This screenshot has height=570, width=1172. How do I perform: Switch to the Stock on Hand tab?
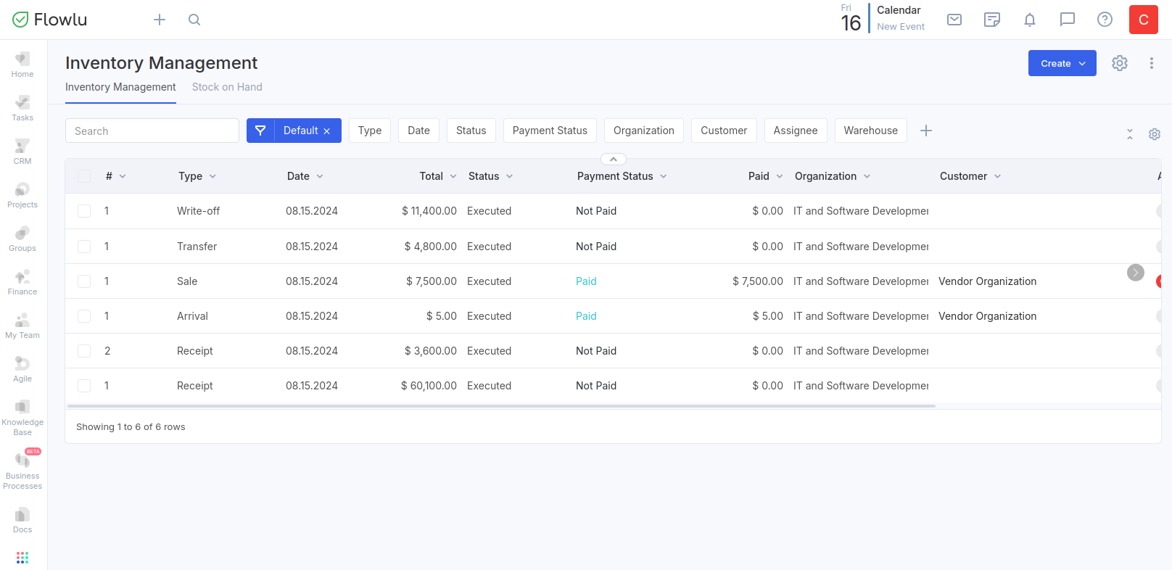click(227, 87)
